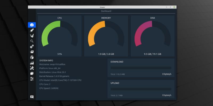Open the Uninstaller disk icon
Viewport: 213px width, 106px height.
coord(32,57)
